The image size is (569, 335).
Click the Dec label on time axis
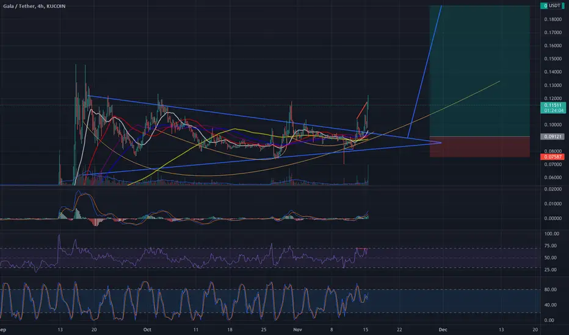coord(443,330)
